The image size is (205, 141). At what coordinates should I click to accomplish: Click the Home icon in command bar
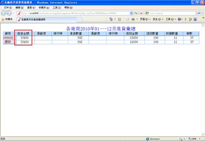(111, 19)
